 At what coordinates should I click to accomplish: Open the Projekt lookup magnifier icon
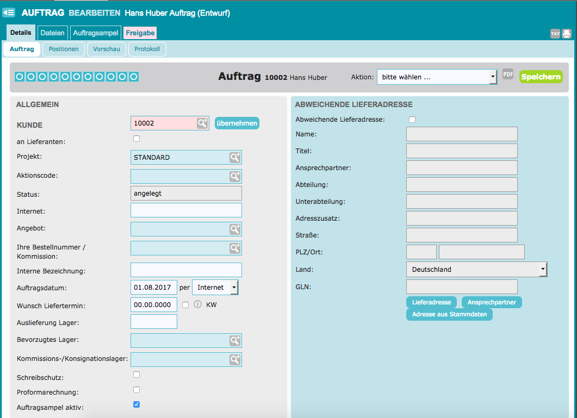coord(234,158)
